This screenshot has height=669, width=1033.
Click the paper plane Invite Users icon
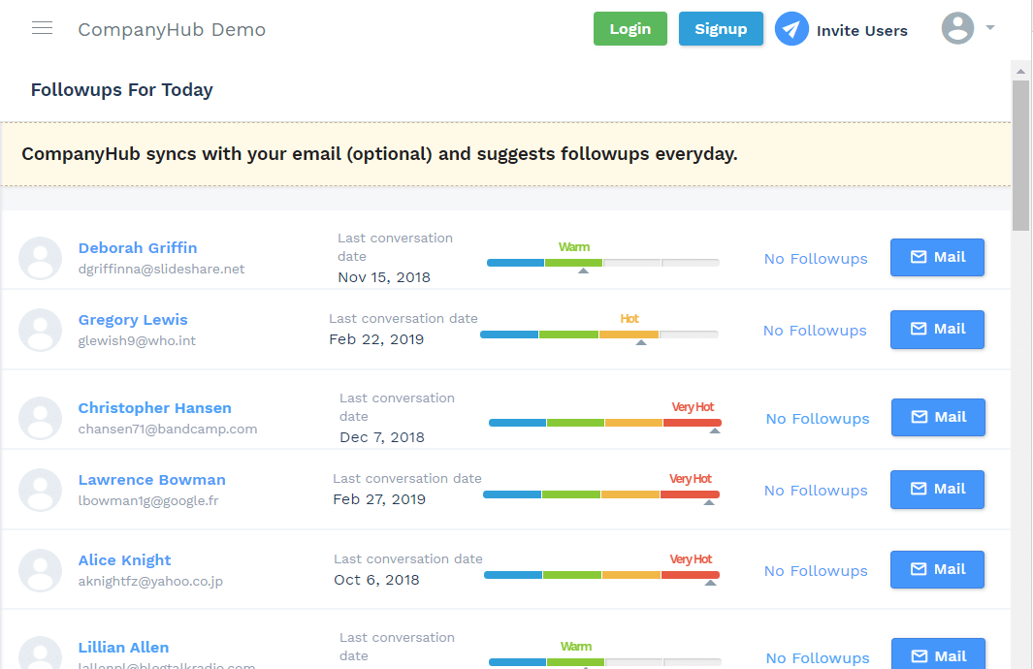click(791, 29)
